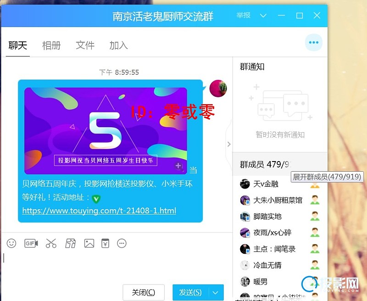Screen dimensions: 367x301
Task: Click group title 南京活老鬼厨师交流群
Action: [163, 17]
